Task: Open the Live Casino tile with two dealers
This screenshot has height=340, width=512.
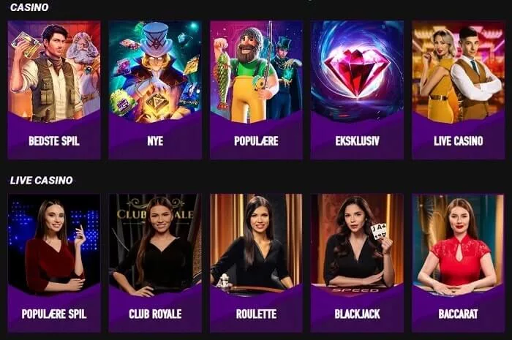Action: tap(459, 90)
